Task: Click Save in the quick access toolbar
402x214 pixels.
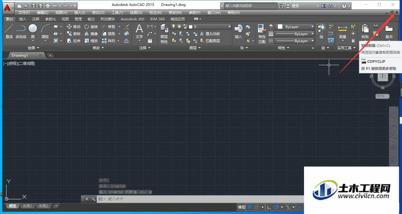Action: click(x=33, y=6)
